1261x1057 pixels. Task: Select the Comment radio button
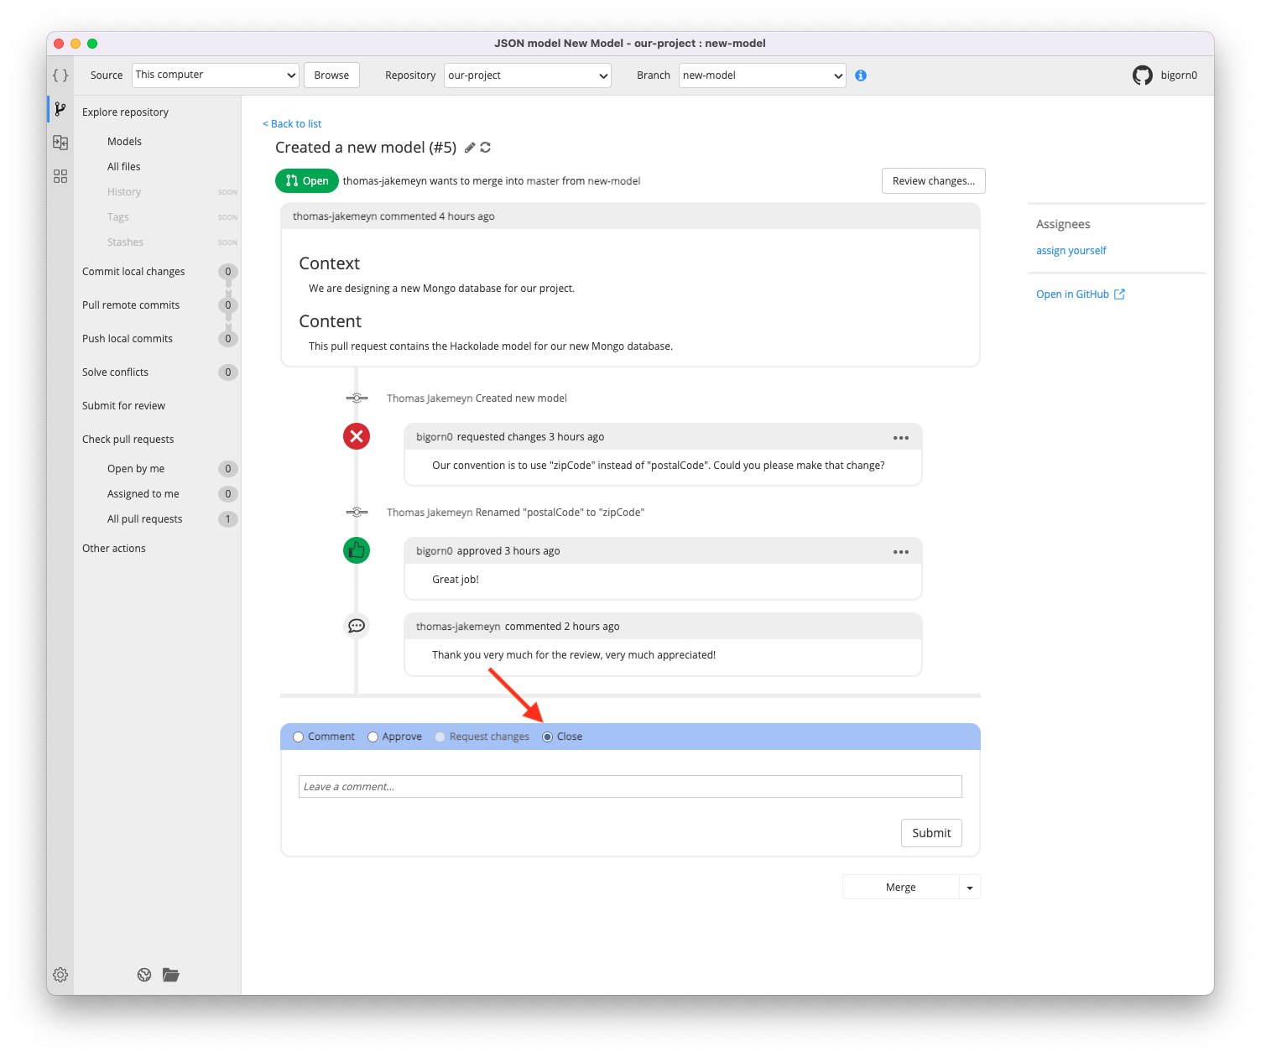click(298, 736)
